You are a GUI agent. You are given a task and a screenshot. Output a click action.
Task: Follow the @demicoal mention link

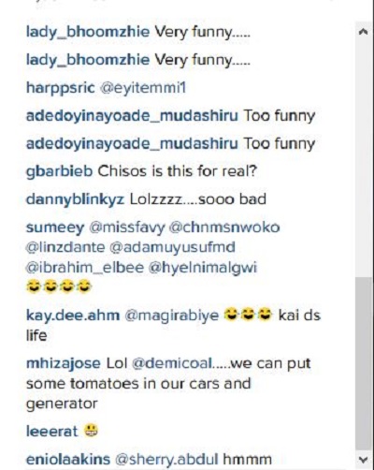coord(172,364)
